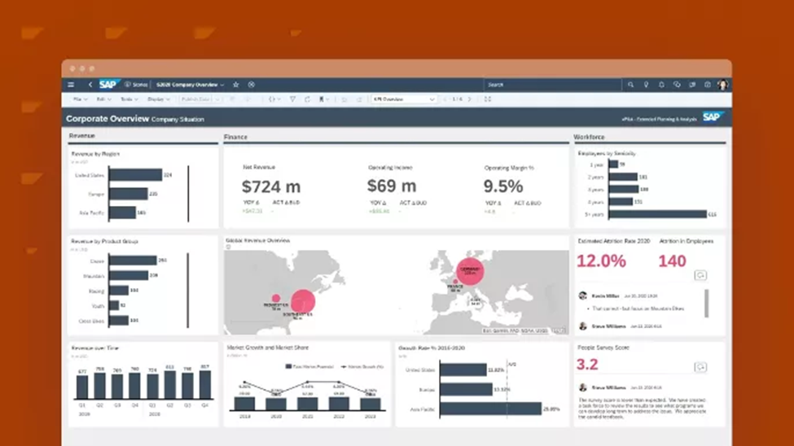Open the Display menu
This screenshot has width=794, height=446.
point(159,100)
